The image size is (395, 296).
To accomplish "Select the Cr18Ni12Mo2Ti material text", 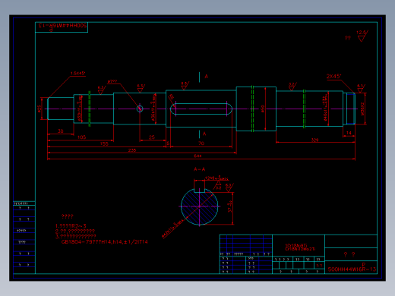I will 300,249.
